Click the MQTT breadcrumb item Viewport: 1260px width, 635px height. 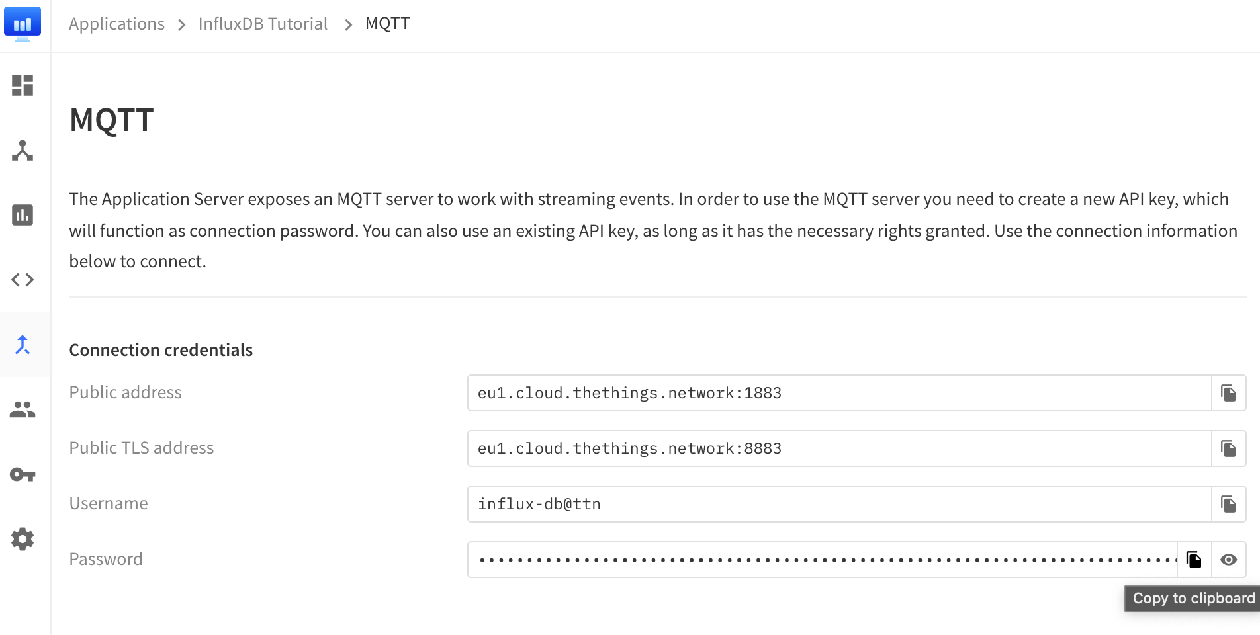(x=387, y=24)
